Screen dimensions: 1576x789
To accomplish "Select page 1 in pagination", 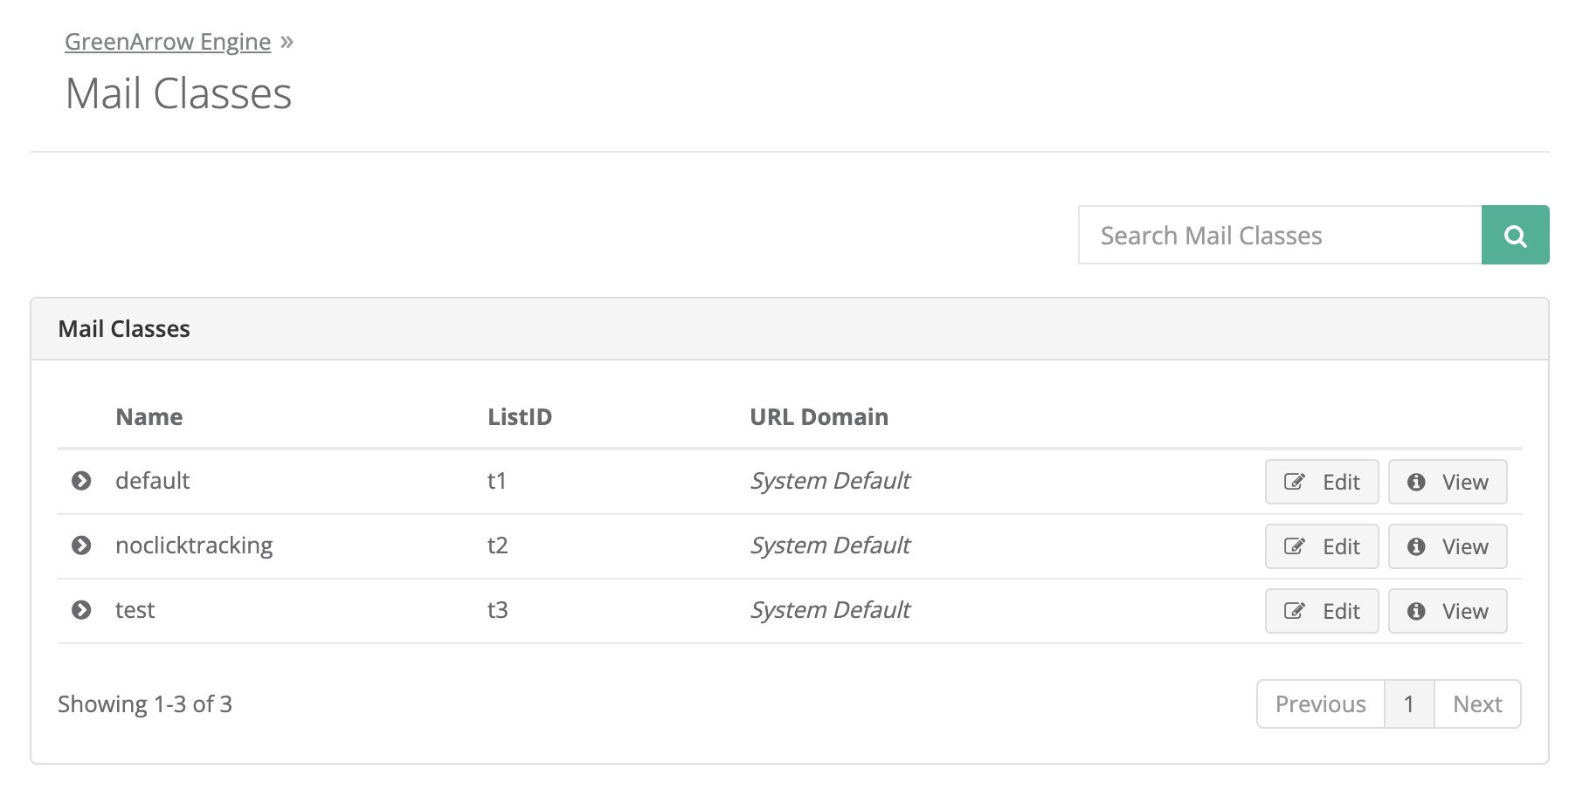I will coord(1408,704).
